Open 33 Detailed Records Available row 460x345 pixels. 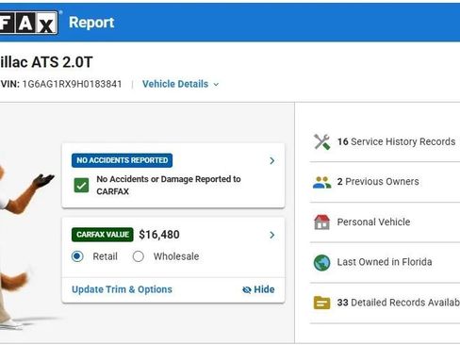click(385, 303)
